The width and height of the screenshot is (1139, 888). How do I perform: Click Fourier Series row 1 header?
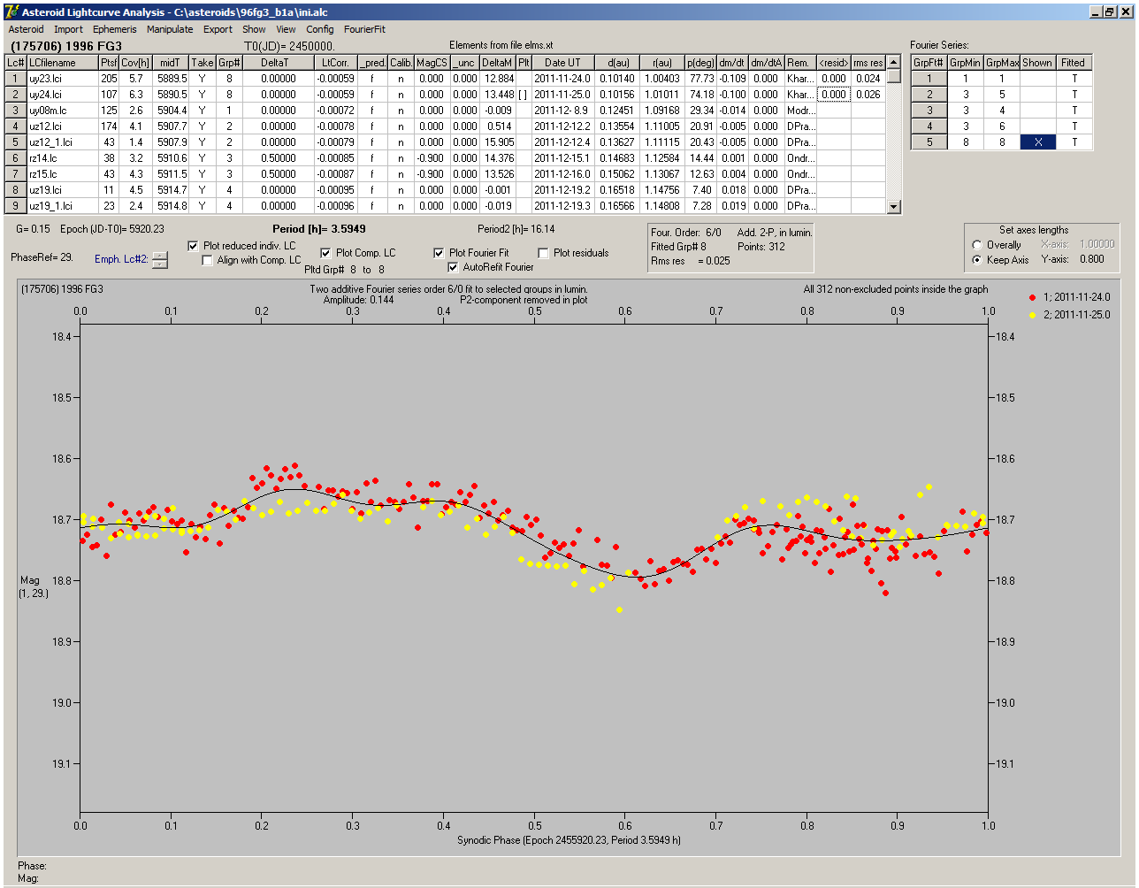click(929, 79)
